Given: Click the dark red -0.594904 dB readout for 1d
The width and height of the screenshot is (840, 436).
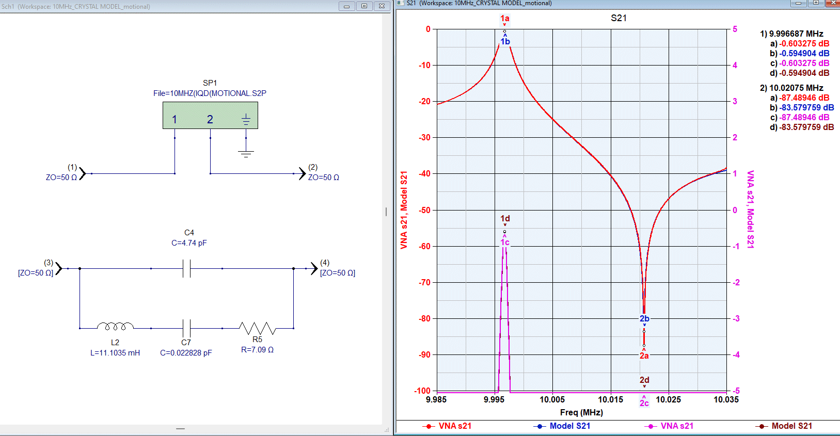Looking at the screenshot, I should (804, 73).
